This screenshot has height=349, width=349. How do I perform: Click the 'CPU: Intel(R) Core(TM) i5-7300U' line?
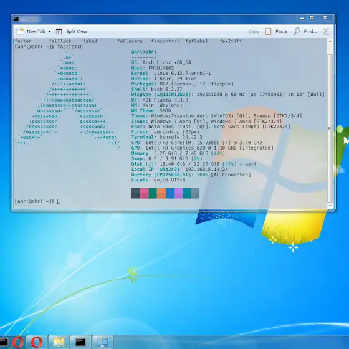(196, 143)
